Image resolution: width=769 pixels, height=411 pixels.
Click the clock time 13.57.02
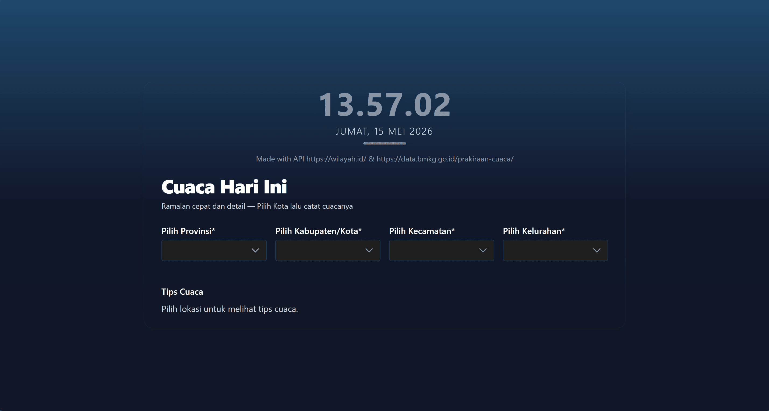click(x=384, y=104)
